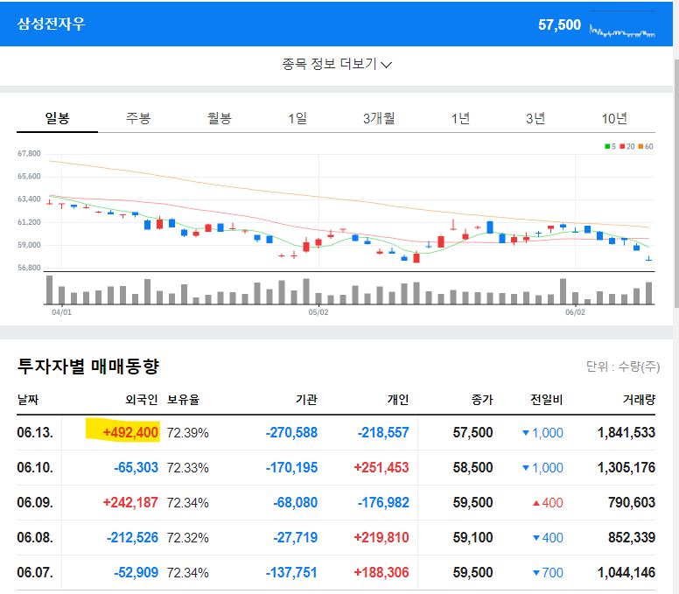Viewport: 679px width, 594px height.
Task: Click the 거래량 column header
Action: pyautogui.click(x=639, y=399)
